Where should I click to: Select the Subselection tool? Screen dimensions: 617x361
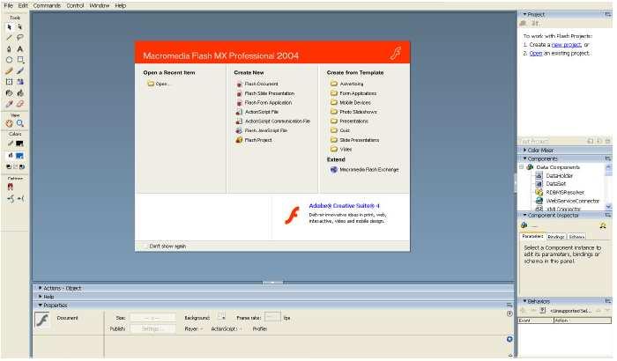click(20, 26)
